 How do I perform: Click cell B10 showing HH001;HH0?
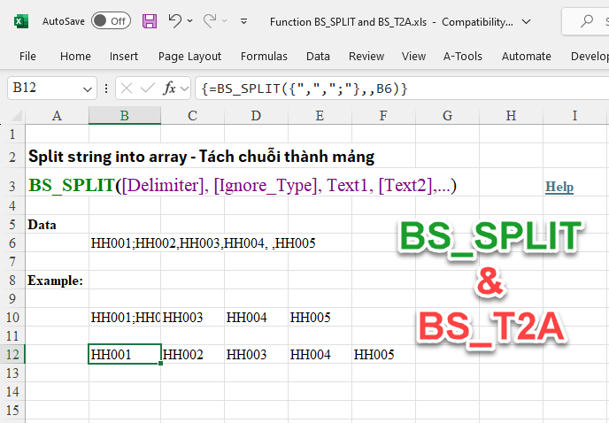tap(125, 318)
